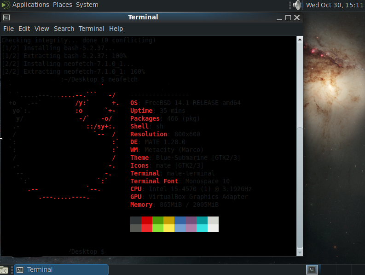Click the purple color block

point(191,220)
